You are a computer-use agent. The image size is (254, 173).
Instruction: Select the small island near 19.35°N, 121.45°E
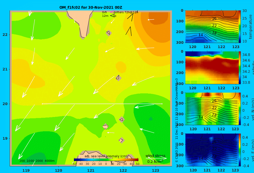(105, 126)
